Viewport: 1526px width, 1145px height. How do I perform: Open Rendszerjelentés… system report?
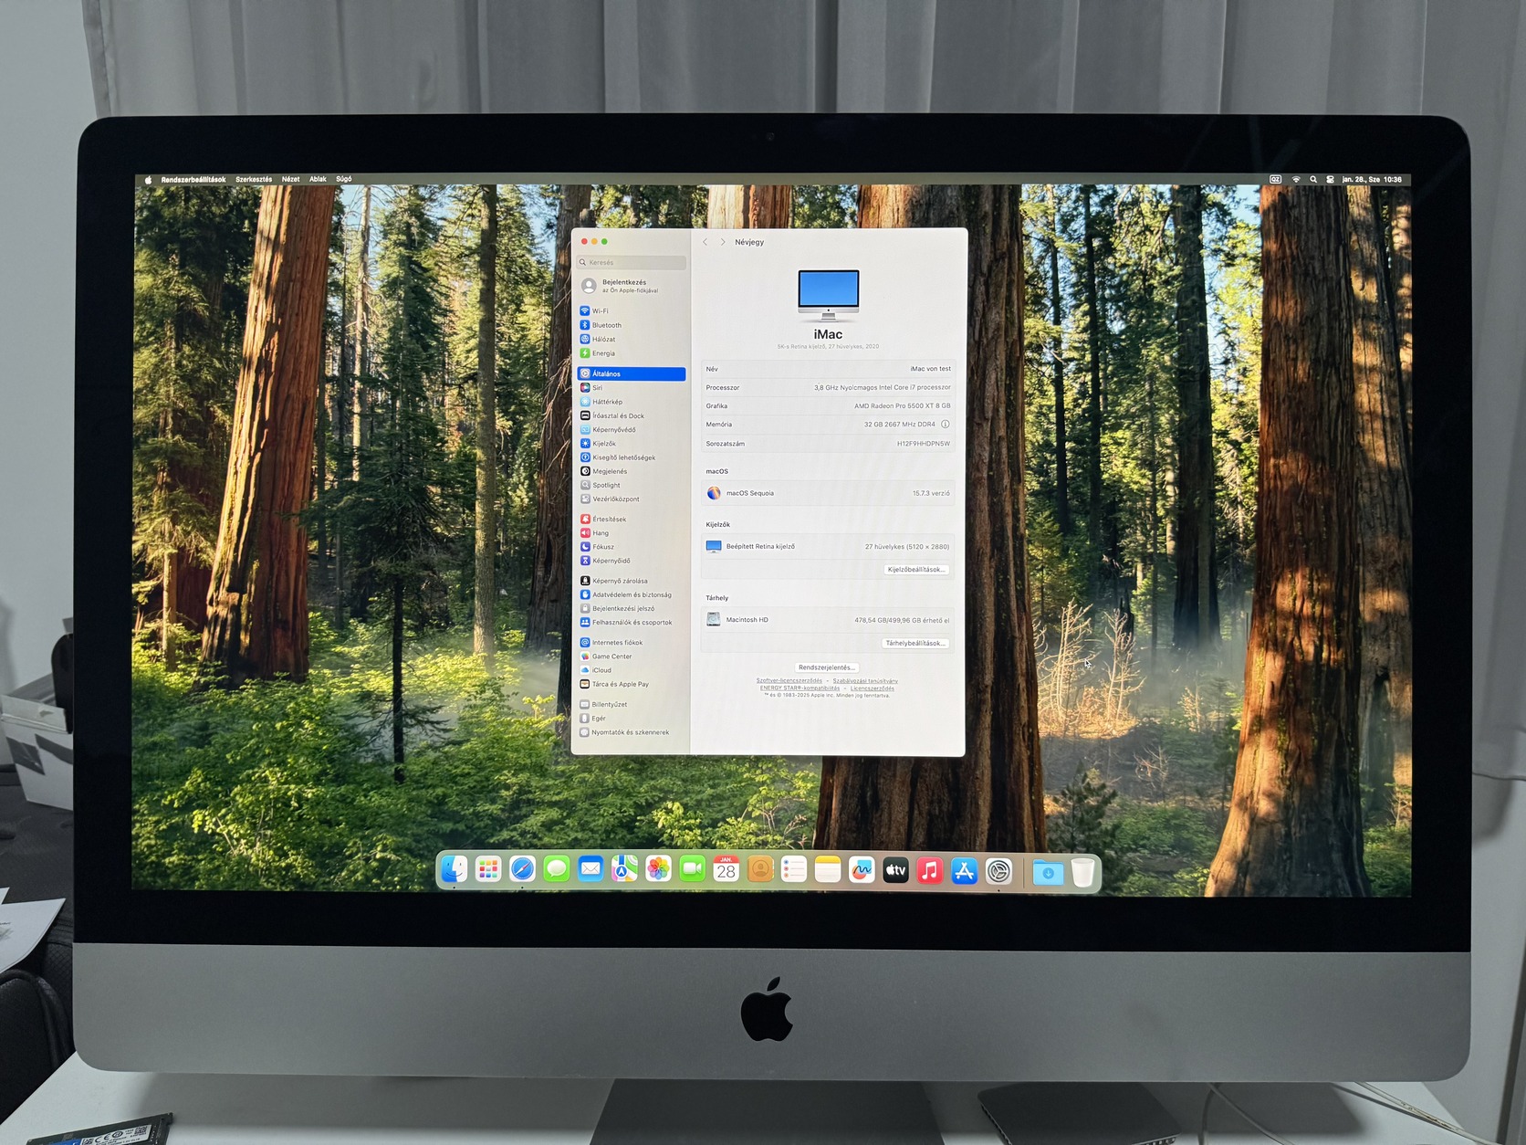(827, 667)
